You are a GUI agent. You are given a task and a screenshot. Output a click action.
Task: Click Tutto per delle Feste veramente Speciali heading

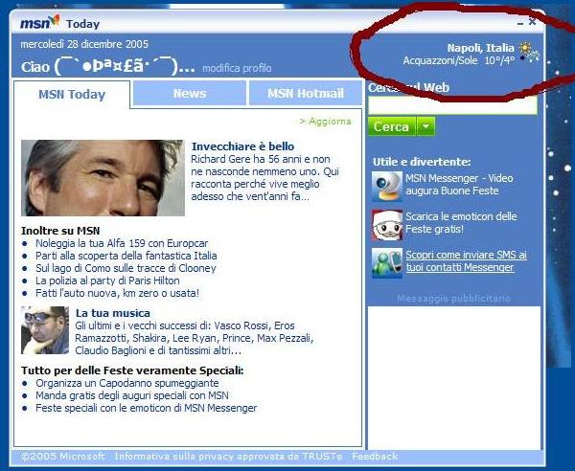click(132, 370)
